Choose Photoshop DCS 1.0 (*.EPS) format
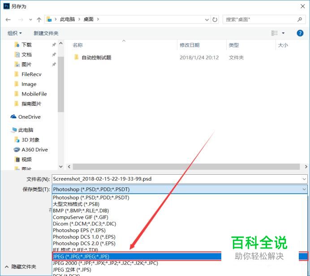The image size is (310, 276). tap(84, 237)
